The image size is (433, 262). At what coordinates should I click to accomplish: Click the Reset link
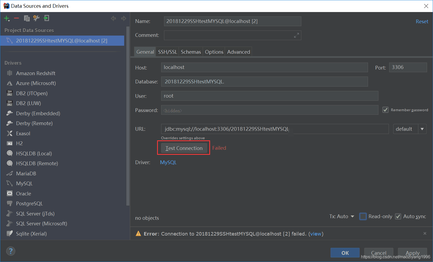[422, 21]
